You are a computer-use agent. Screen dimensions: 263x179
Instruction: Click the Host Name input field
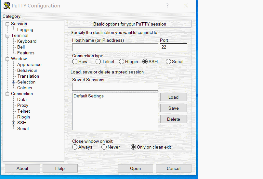pos(115,47)
